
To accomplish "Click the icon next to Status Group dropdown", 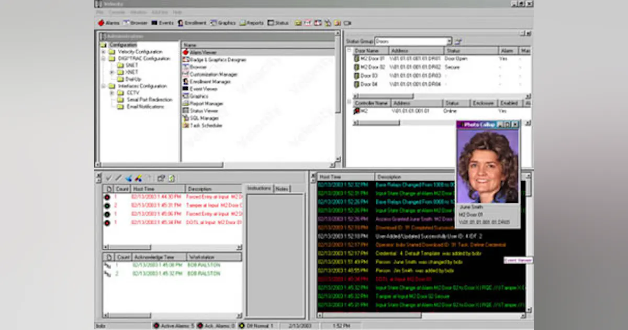I will [x=458, y=41].
